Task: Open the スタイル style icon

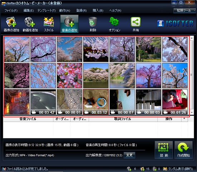Action: (49, 24)
